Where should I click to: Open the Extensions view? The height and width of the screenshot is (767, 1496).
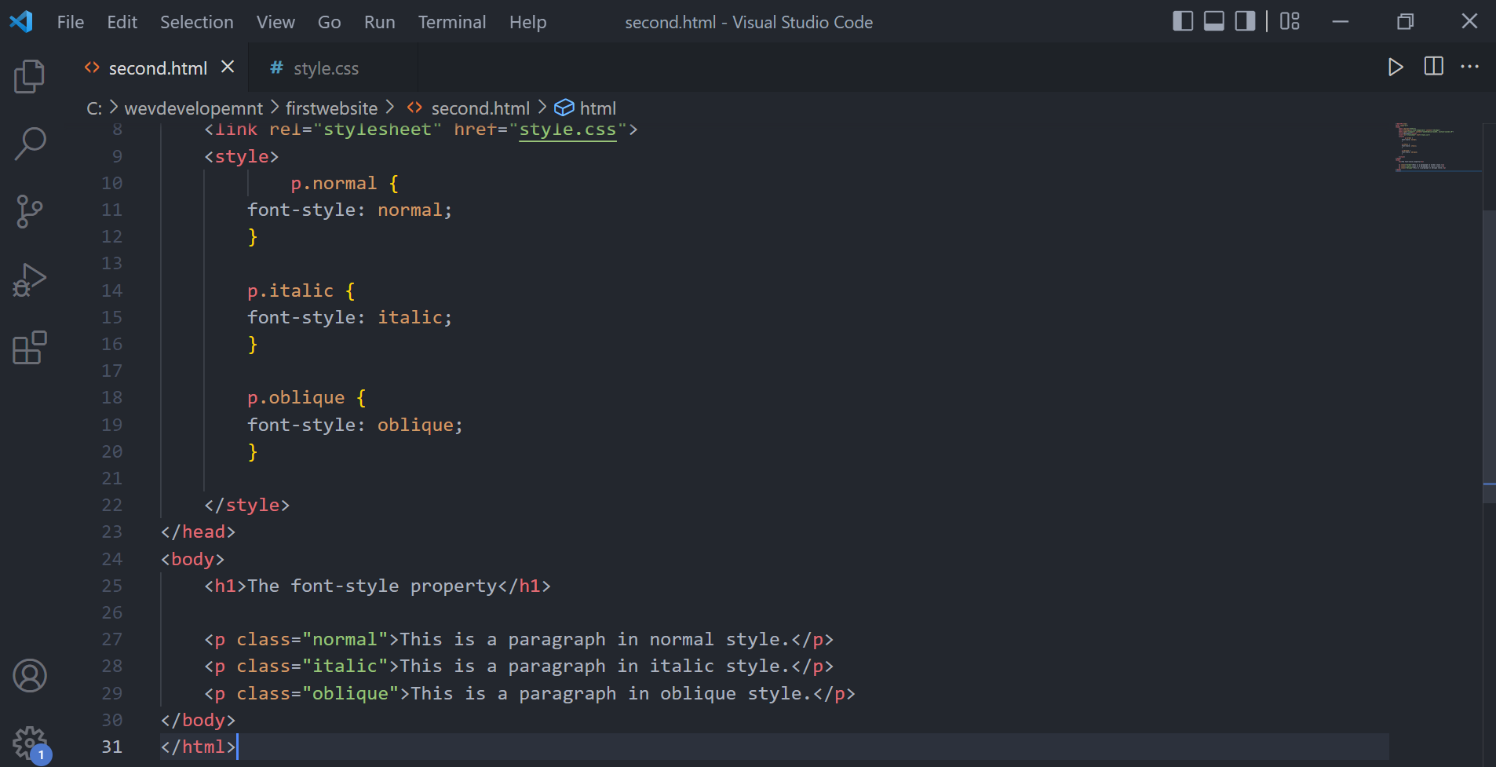(30, 347)
